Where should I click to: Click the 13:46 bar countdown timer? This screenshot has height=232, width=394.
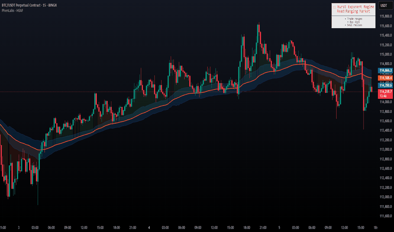point(383,96)
